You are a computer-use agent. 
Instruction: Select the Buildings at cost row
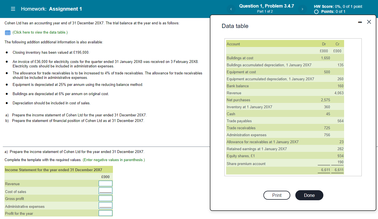point(280,58)
